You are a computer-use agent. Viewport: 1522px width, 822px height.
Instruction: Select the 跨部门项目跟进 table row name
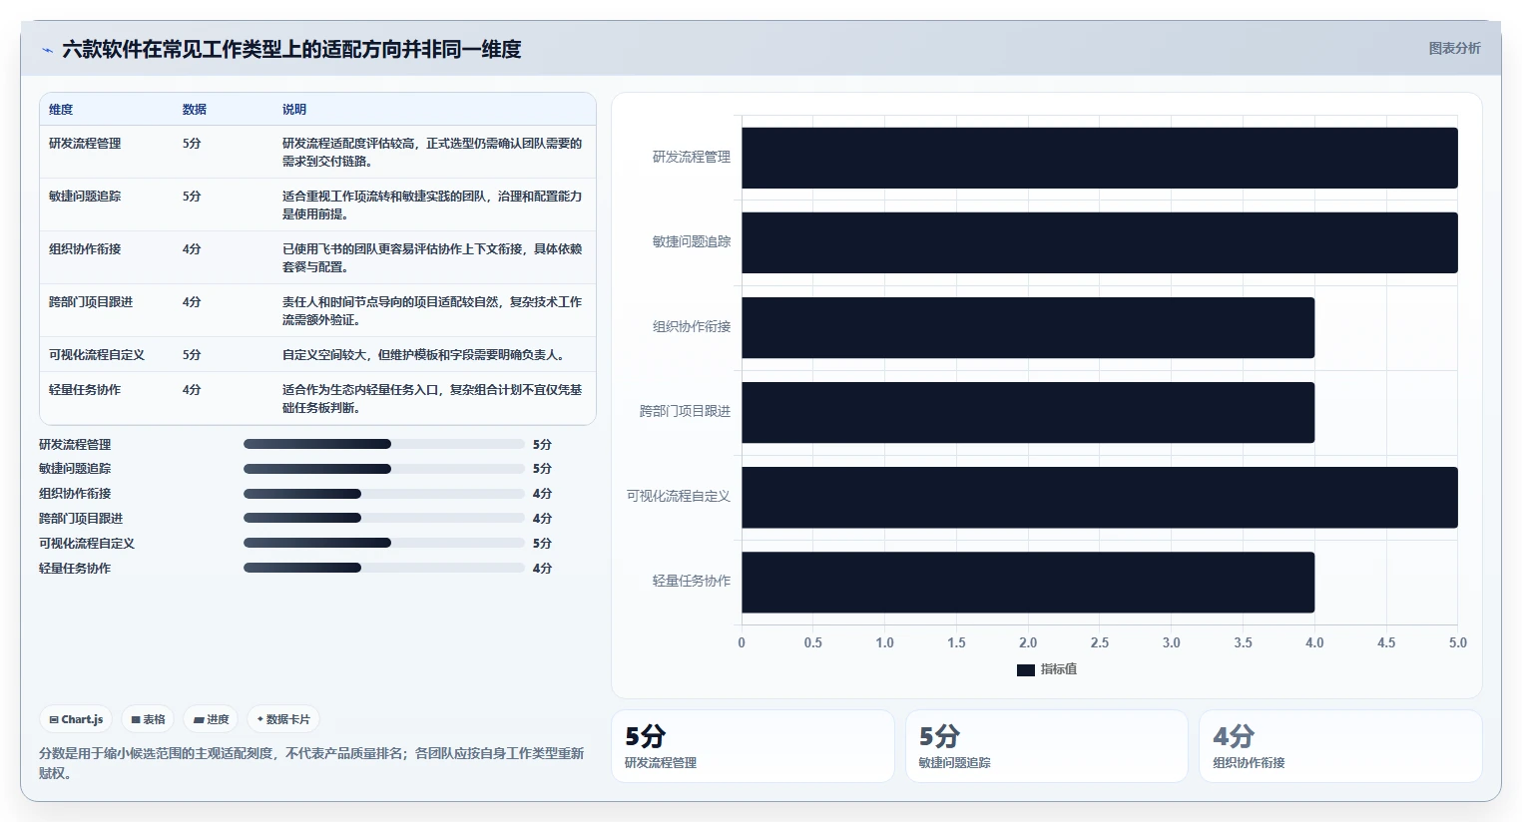pos(91,302)
